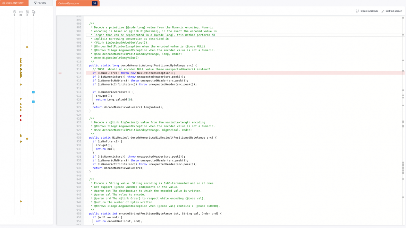Select the {x} expressions icon showing 35

tap(21, 12)
